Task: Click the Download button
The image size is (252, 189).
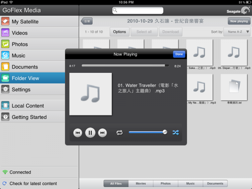Action: click(x=170, y=32)
